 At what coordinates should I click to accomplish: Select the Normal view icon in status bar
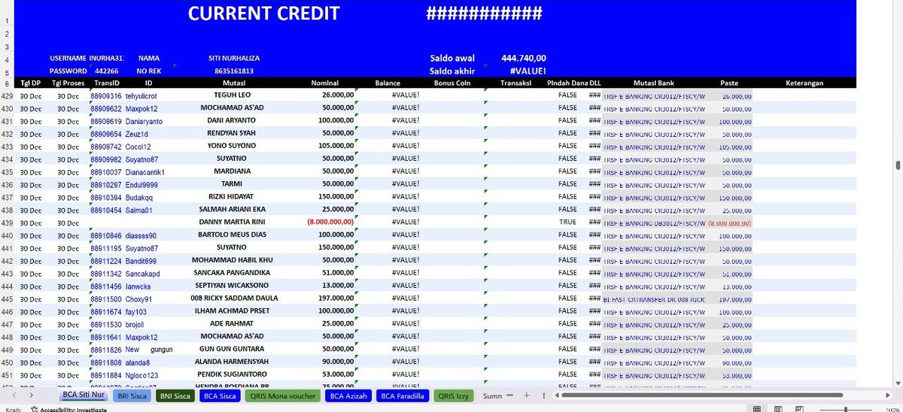pyautogui.click(x=757, y=408)
